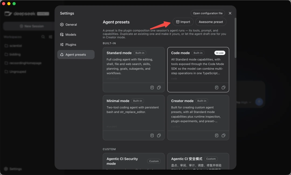The height and width of the screenshot is (175, 291).
Task: Click the blue send button in background window
Action: 259,102
